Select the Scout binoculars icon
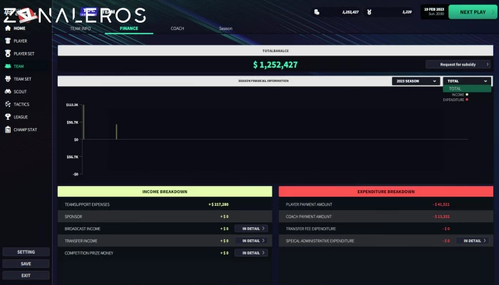 coord(8,91)
